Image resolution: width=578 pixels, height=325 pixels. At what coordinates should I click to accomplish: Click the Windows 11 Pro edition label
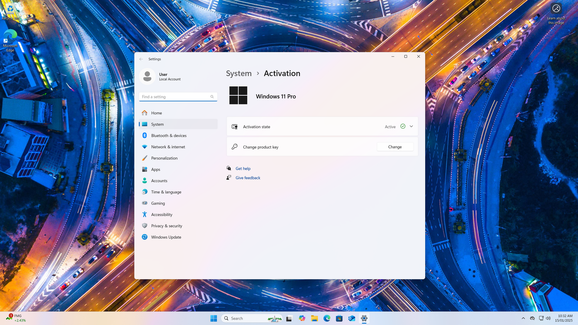coord(276,96)
